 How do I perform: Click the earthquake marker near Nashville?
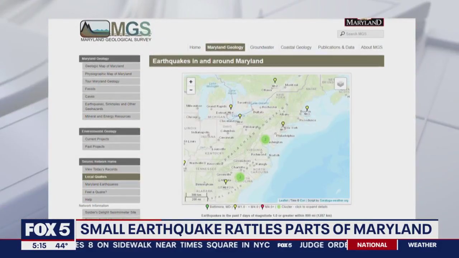coord(184,163)
